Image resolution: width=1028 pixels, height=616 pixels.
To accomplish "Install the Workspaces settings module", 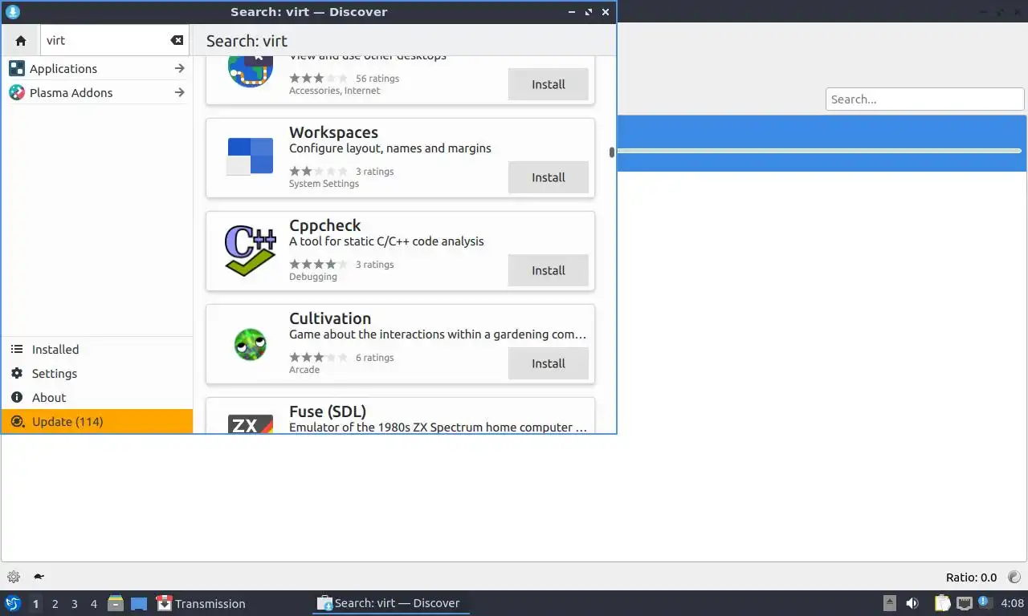I will 549,177.
